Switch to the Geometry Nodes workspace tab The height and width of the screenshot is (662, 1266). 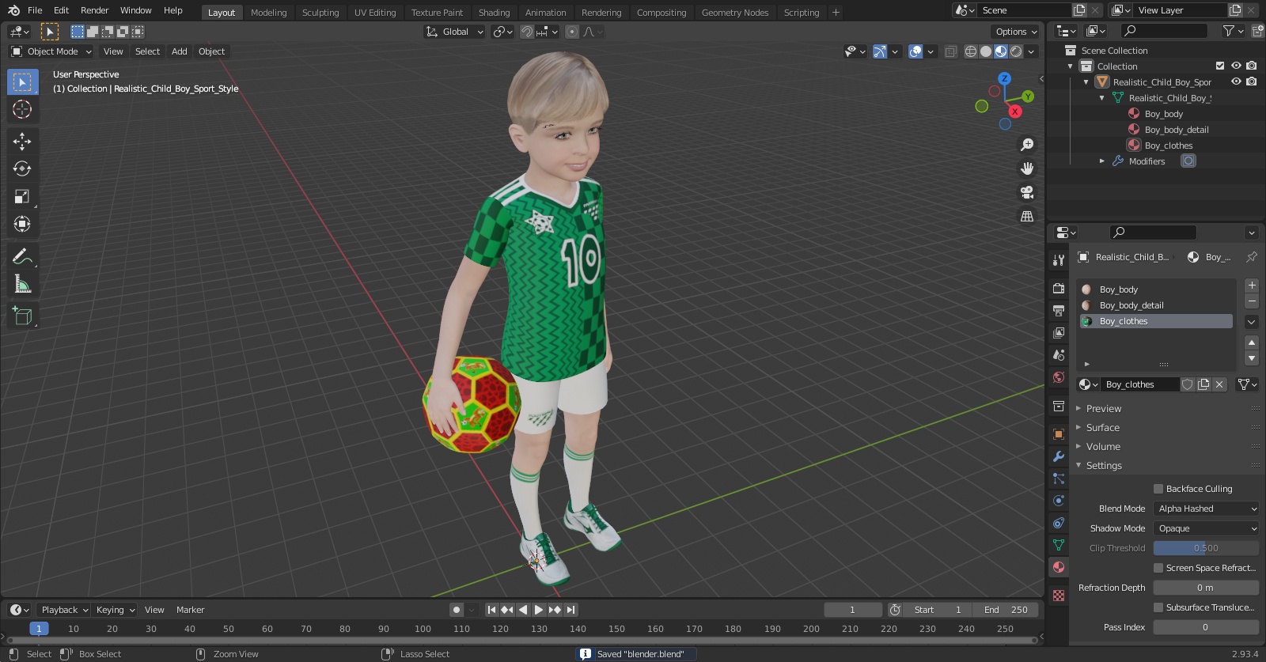point(735,13)
